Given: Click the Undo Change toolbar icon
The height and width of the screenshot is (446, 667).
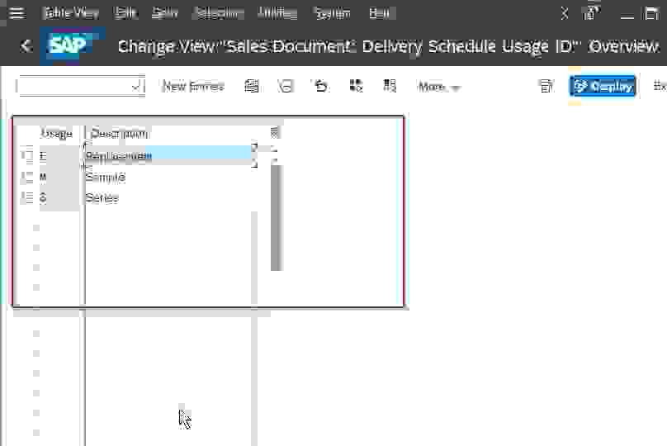Looking at the screenshot, I should (321, 86).
